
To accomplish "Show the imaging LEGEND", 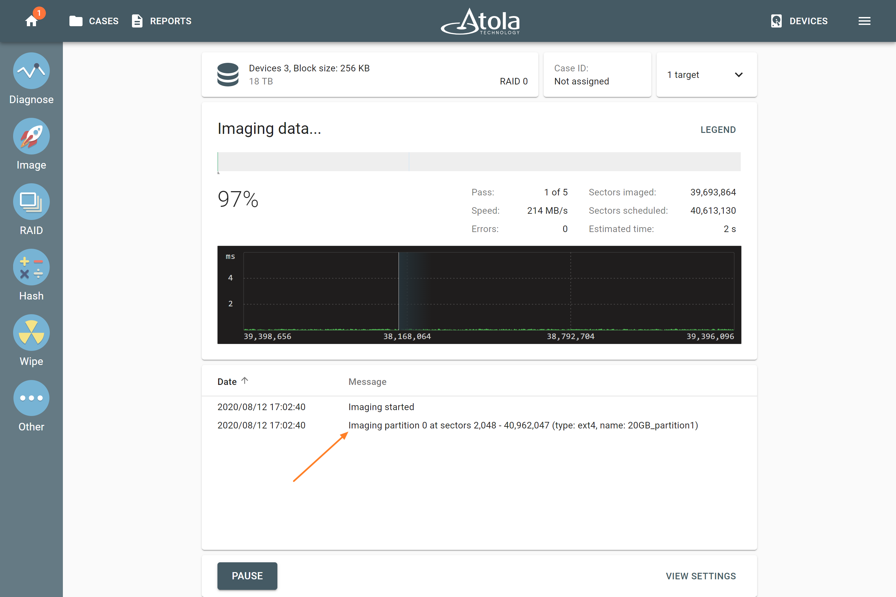I will point(718,130).
